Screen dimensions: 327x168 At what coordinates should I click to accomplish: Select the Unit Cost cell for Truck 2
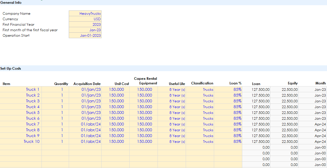pyautogui.click(x=115, y=95)
